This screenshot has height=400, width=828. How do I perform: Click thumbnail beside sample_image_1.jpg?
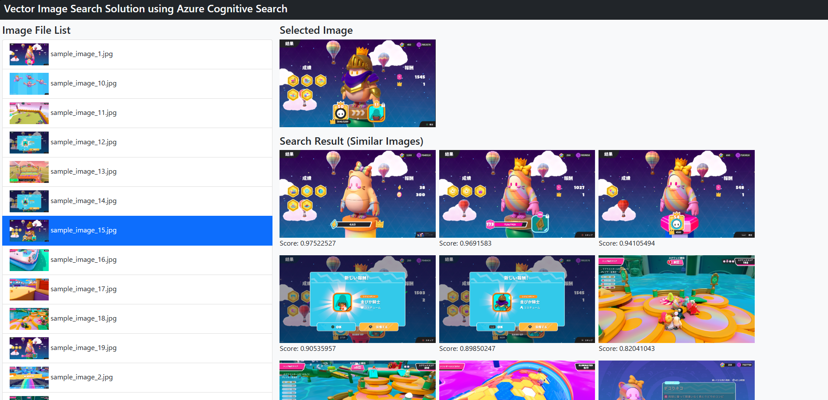click(29, 54)
